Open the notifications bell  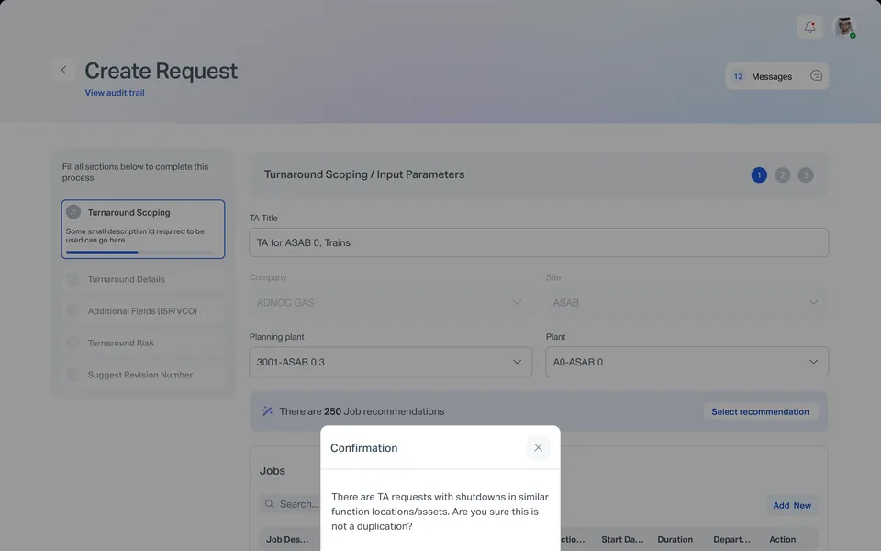pos(809,27)
